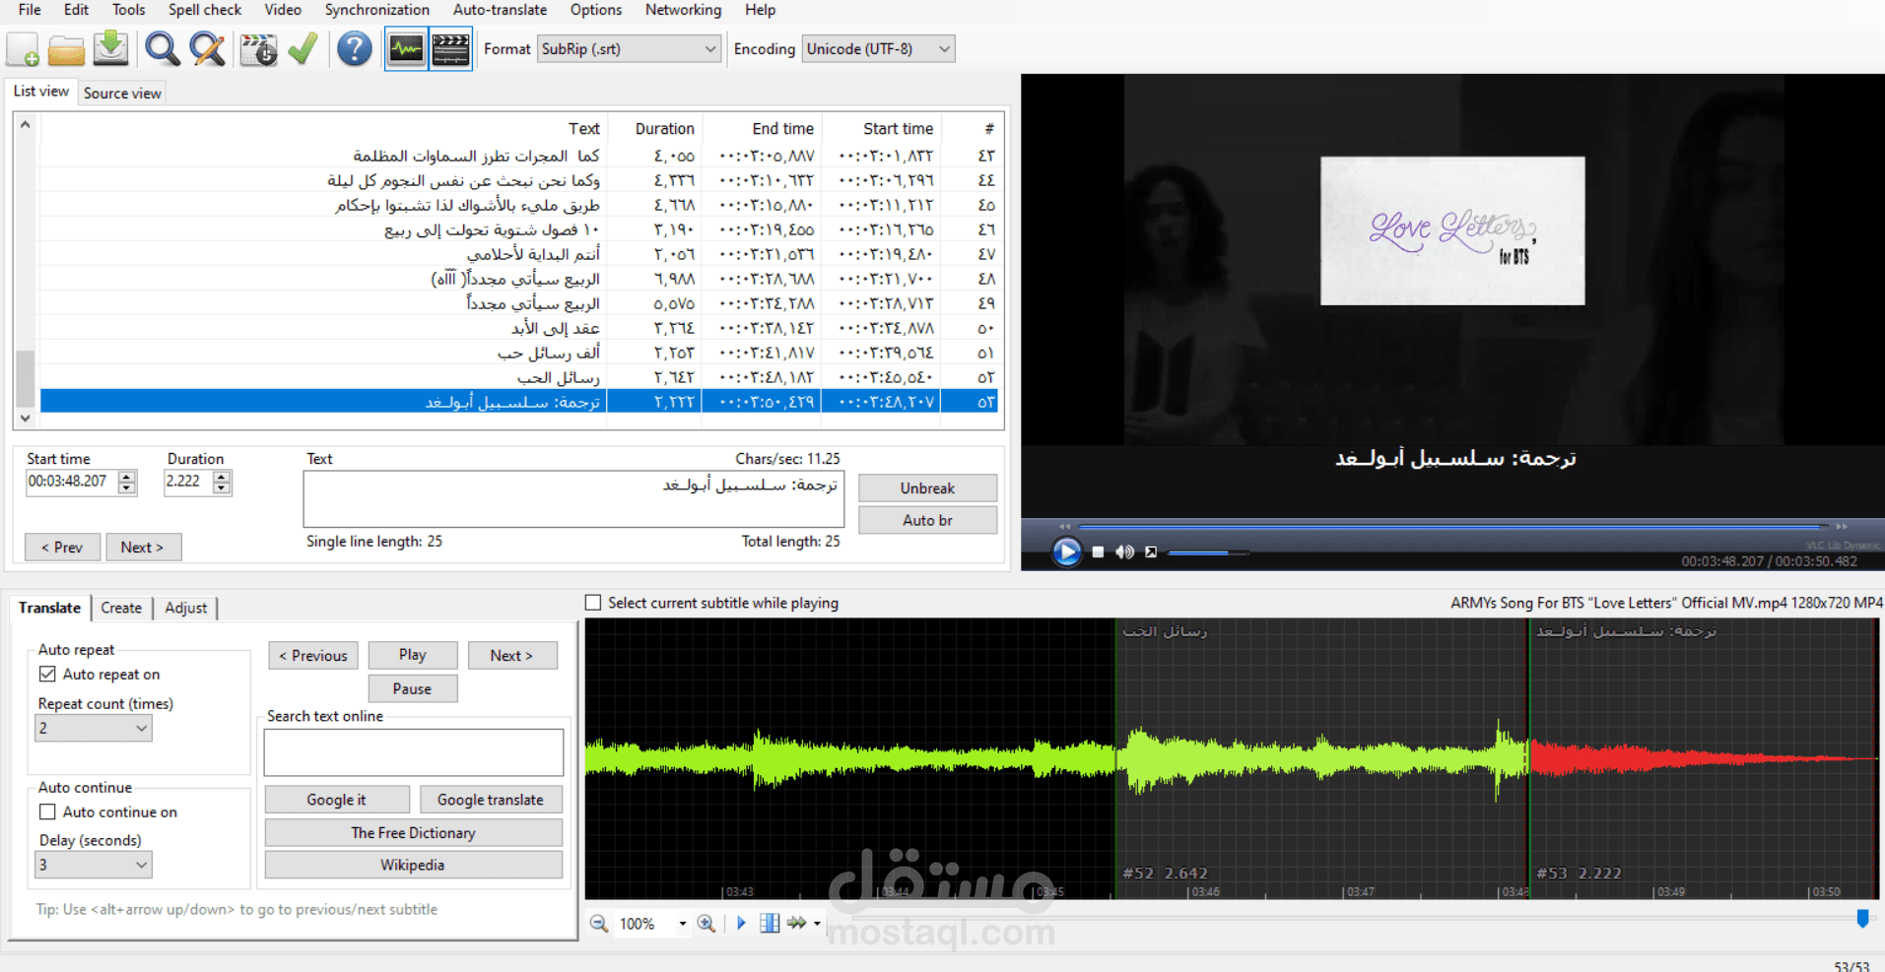Switch to the Create tab
Viewport: 1885px width, 972px height.
click(121, 608)
